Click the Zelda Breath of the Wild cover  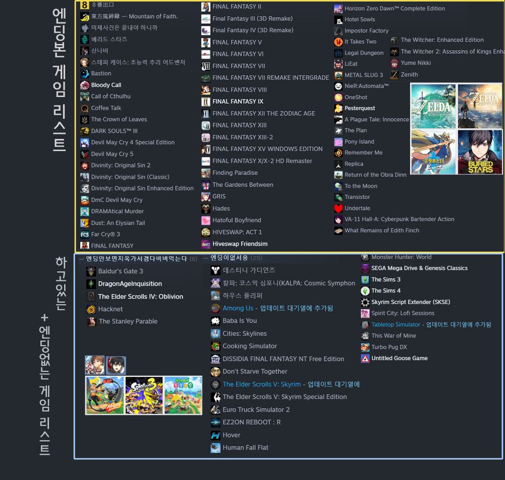click(480, 106)
